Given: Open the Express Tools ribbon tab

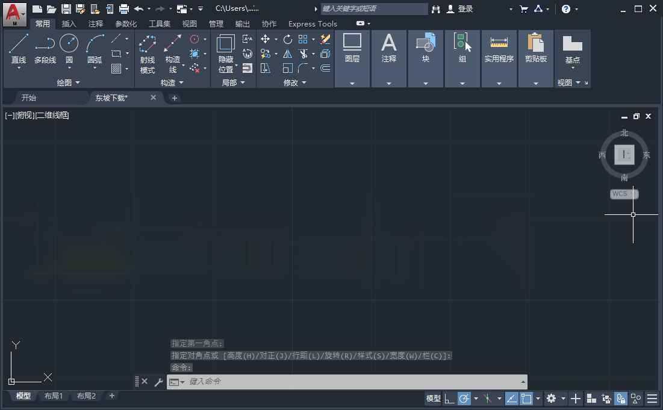Looking at the screenshot, I should [313, 24].
